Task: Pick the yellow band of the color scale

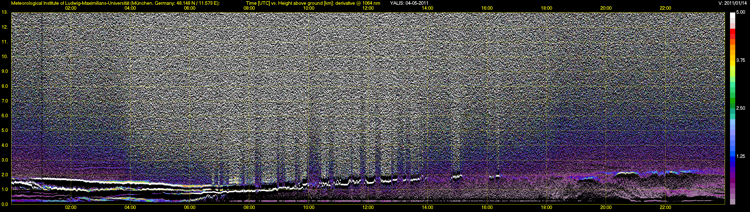Action: click(732, 64)
